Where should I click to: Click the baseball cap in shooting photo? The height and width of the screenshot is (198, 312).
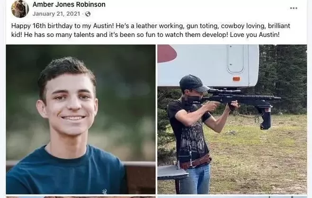coord(194,83)
